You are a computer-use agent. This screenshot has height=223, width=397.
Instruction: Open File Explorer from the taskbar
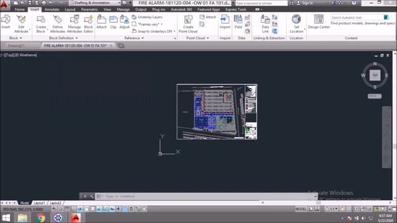(x=22, y=217)
